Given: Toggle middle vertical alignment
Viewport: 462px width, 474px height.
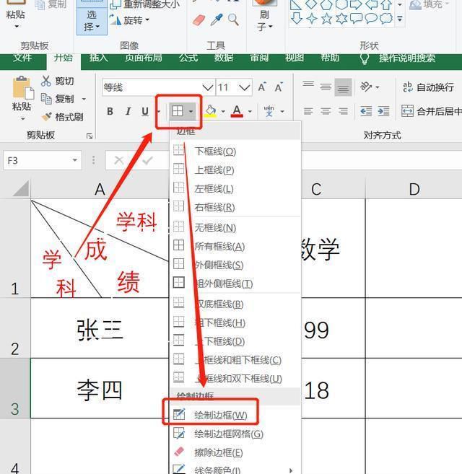Looking at the screenshot, I should tap(326, 87).
